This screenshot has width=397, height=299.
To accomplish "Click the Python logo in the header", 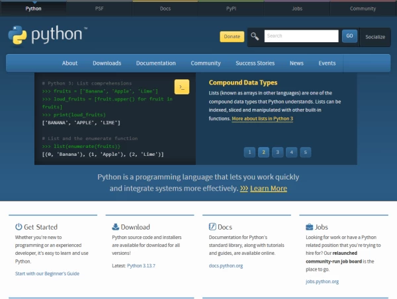I will (48, 36).
